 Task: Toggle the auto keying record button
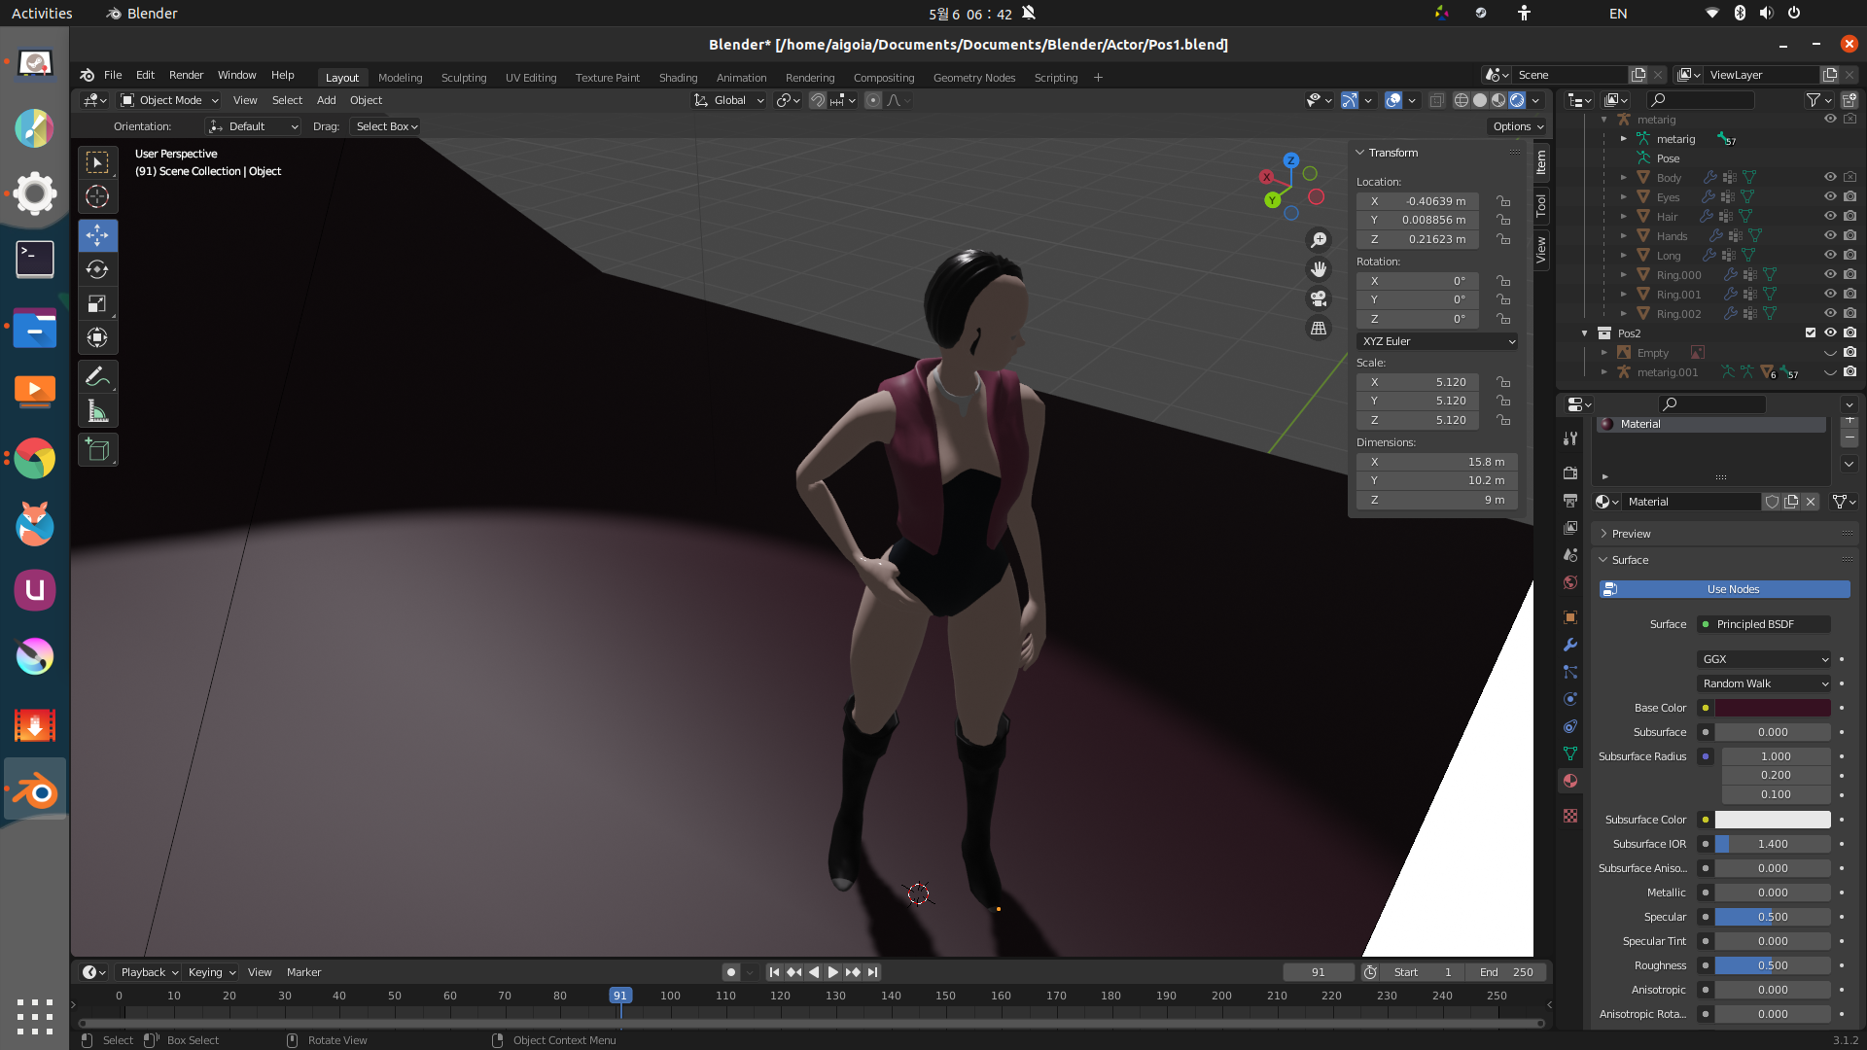[x=731, y=972]
